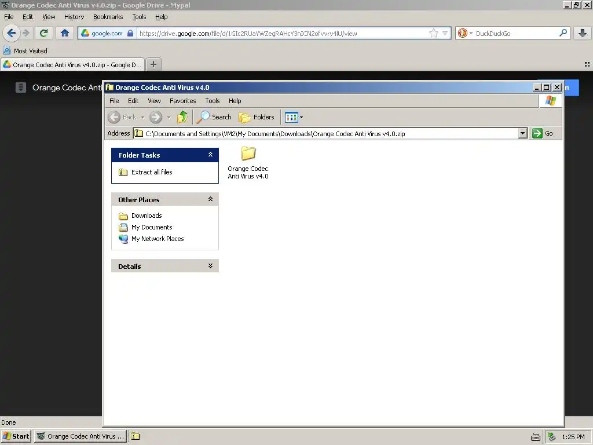Expand the Address bar dropdown
The height and width of the screenshot is (445, 593).
[x=523, y=134]
